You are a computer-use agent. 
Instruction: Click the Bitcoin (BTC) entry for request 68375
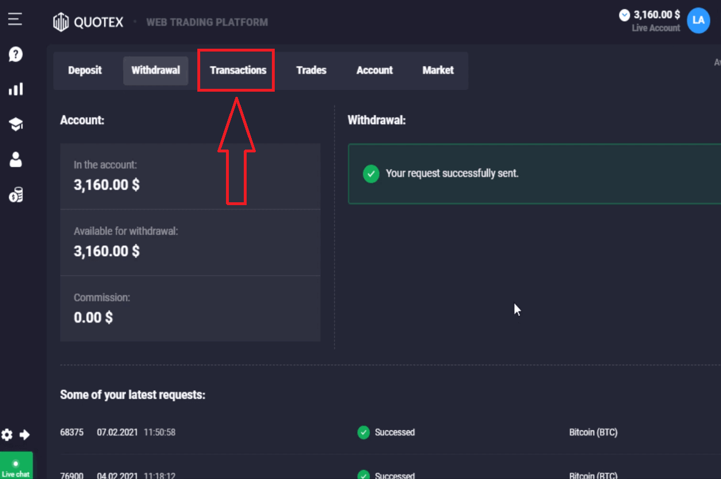coord(593,433)
